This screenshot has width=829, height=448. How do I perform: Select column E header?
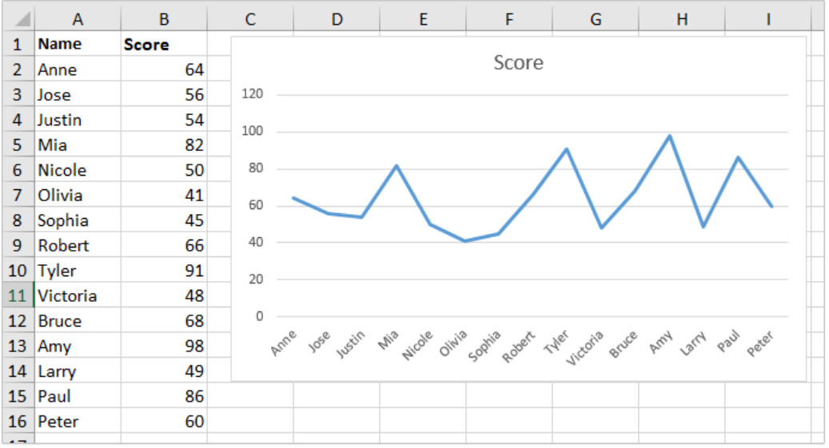(423, 19)
